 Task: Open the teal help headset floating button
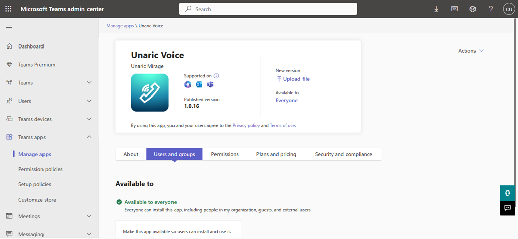click(x=508, y=193)
